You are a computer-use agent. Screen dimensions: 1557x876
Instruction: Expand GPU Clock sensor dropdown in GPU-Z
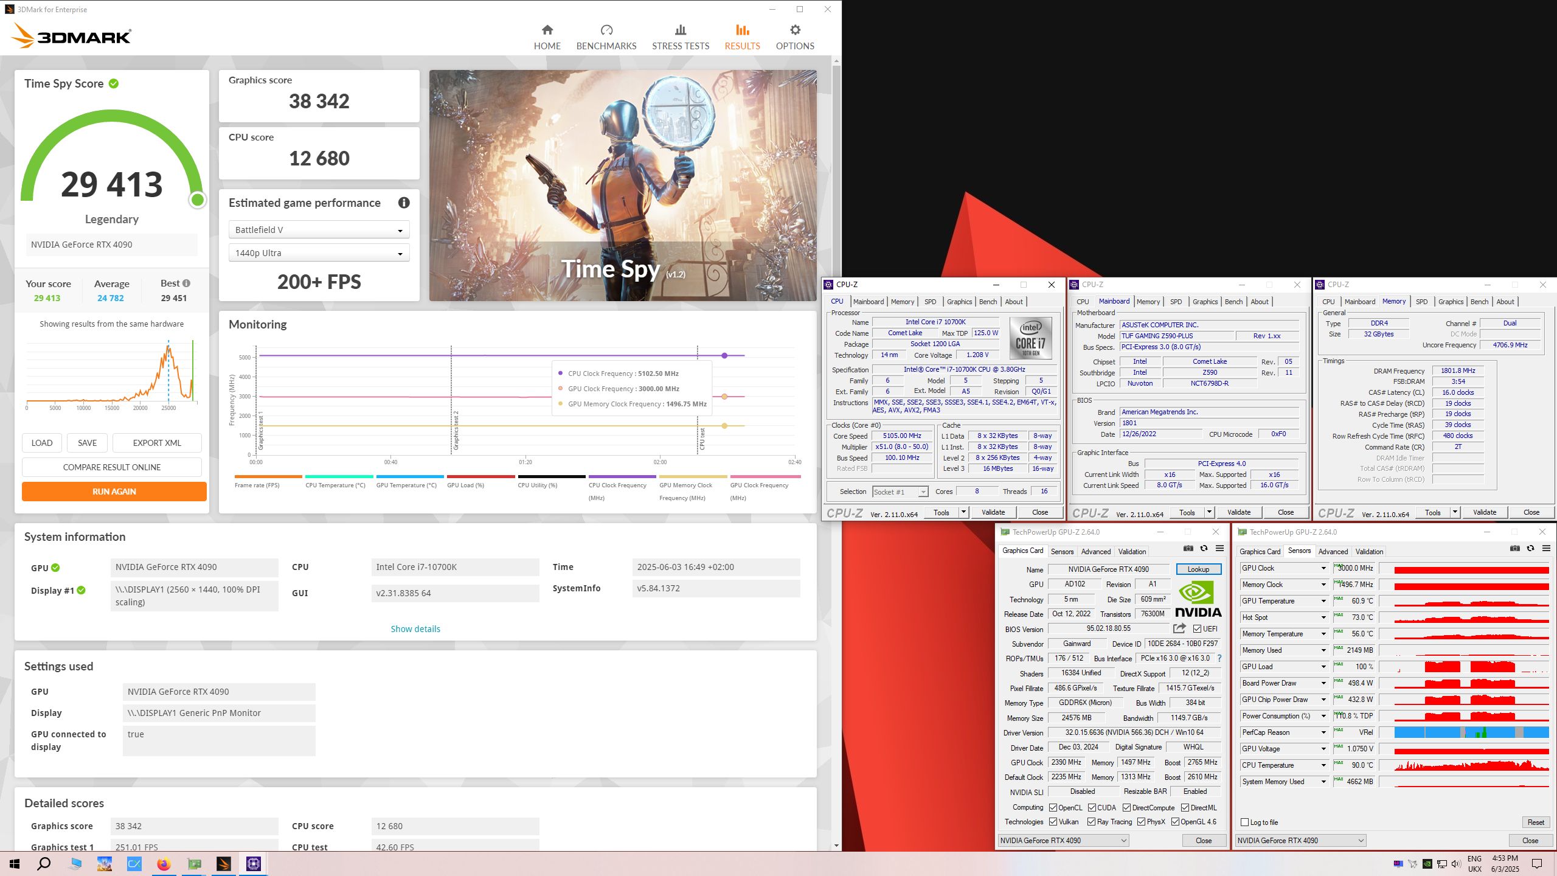click(1323, 568)
